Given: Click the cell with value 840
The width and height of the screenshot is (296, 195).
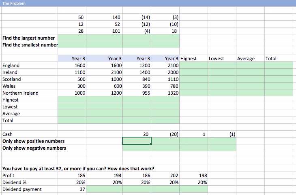Looking at the screenshot, I should pyautogui.click(x=137, y=79).
